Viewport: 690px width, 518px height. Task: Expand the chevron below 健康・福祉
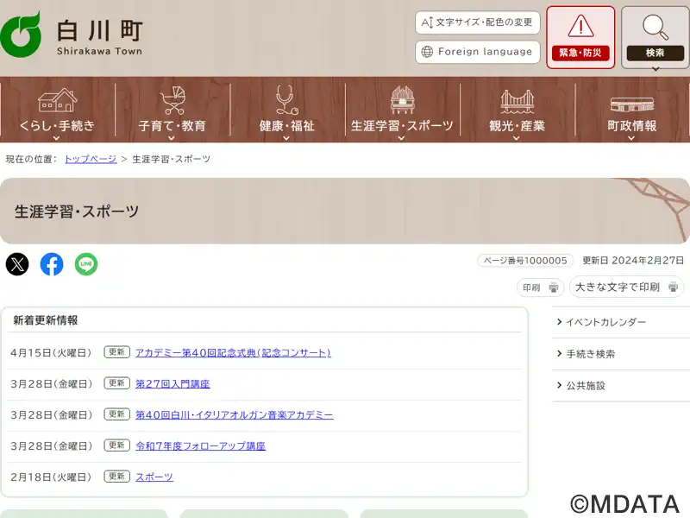286,138
